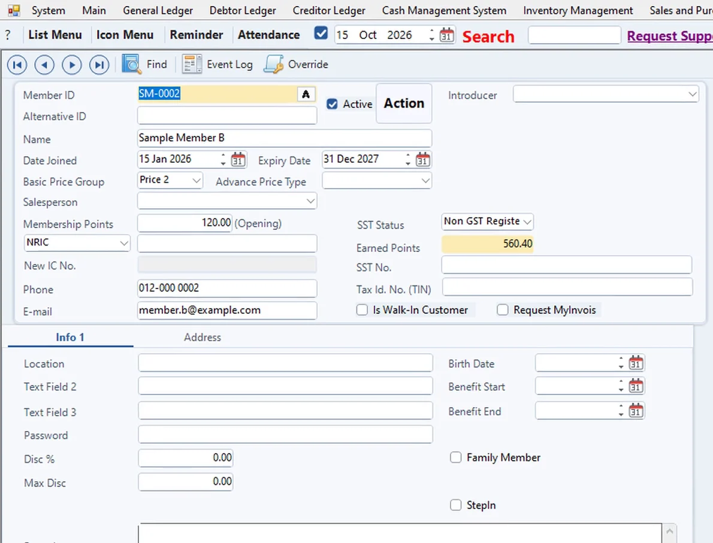Viewport: 713px width, 543px height.
Task: Click the question mark help icon
Action: [x=8, y=35]
